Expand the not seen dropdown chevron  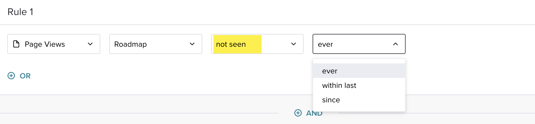coord(294,44)
